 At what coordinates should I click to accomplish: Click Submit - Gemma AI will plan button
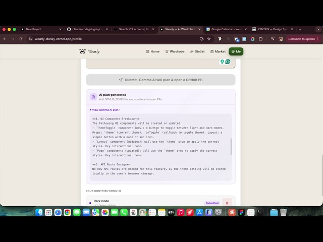[x=160, y=80]
